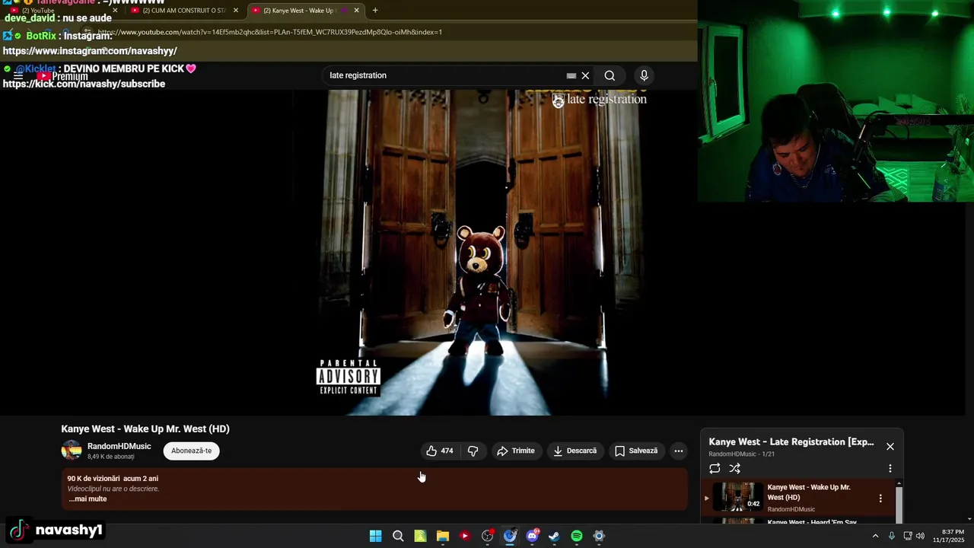Screen dimensions: 974x548
Task: Save the video with Salvează button
Action: pyautogui.click(x=636, y=451)
